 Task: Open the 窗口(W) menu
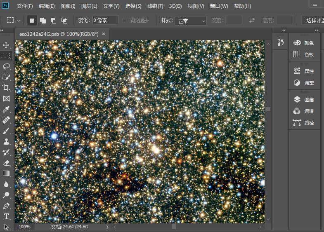[x=219, y=6]
